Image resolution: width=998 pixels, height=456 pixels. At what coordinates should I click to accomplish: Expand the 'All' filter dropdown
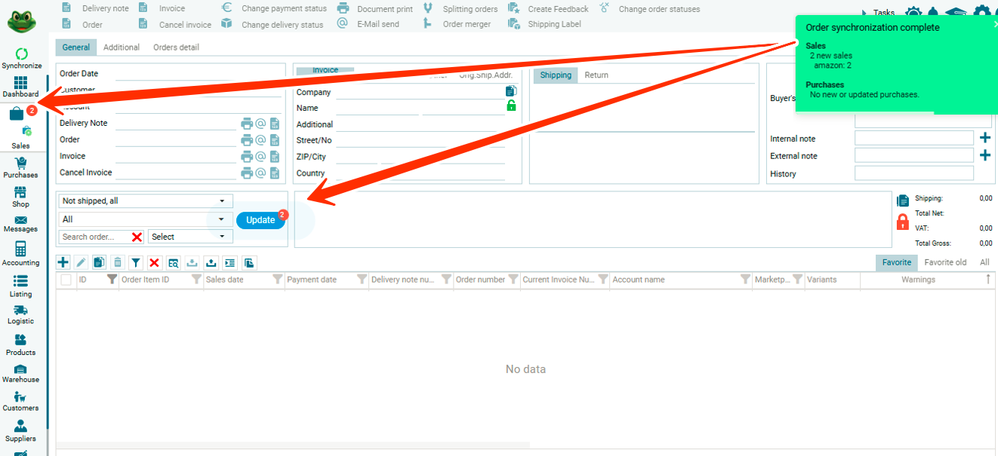(x=146, y=219)
